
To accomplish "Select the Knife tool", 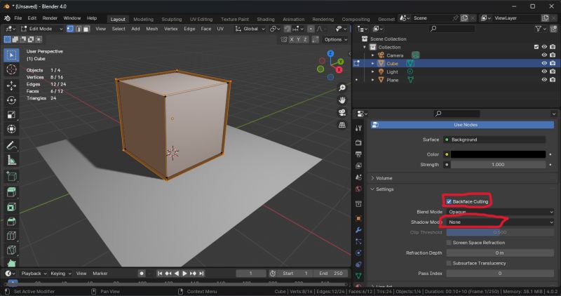I will click(x=11, y=250).
